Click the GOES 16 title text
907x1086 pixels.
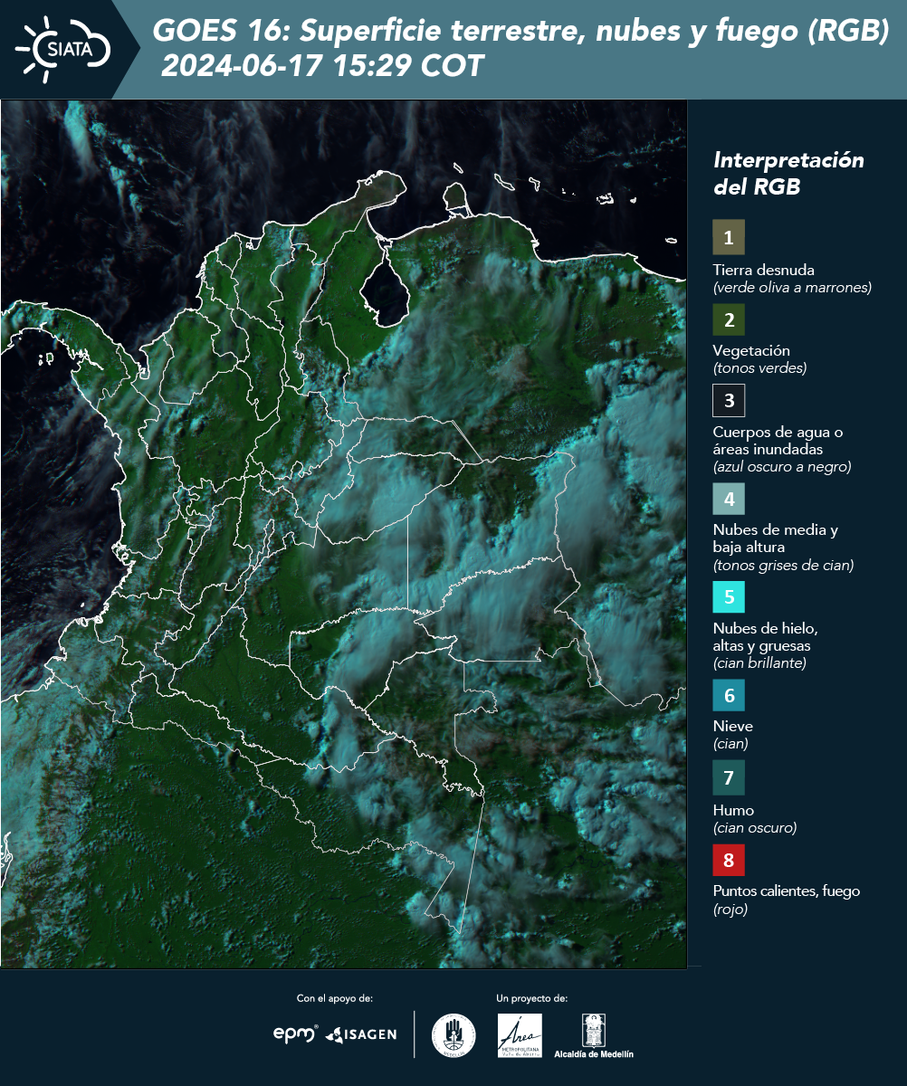click(521, 32)
